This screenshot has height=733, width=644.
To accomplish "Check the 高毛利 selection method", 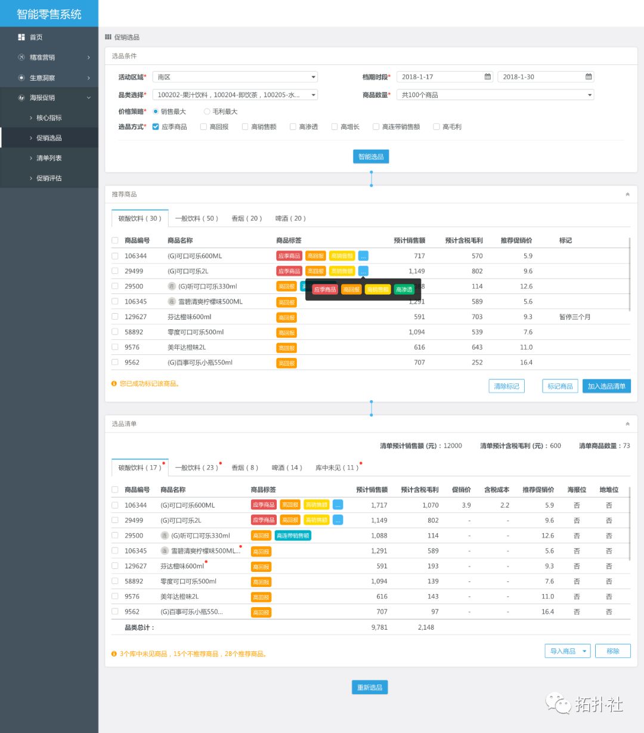I will click(436, 126).
